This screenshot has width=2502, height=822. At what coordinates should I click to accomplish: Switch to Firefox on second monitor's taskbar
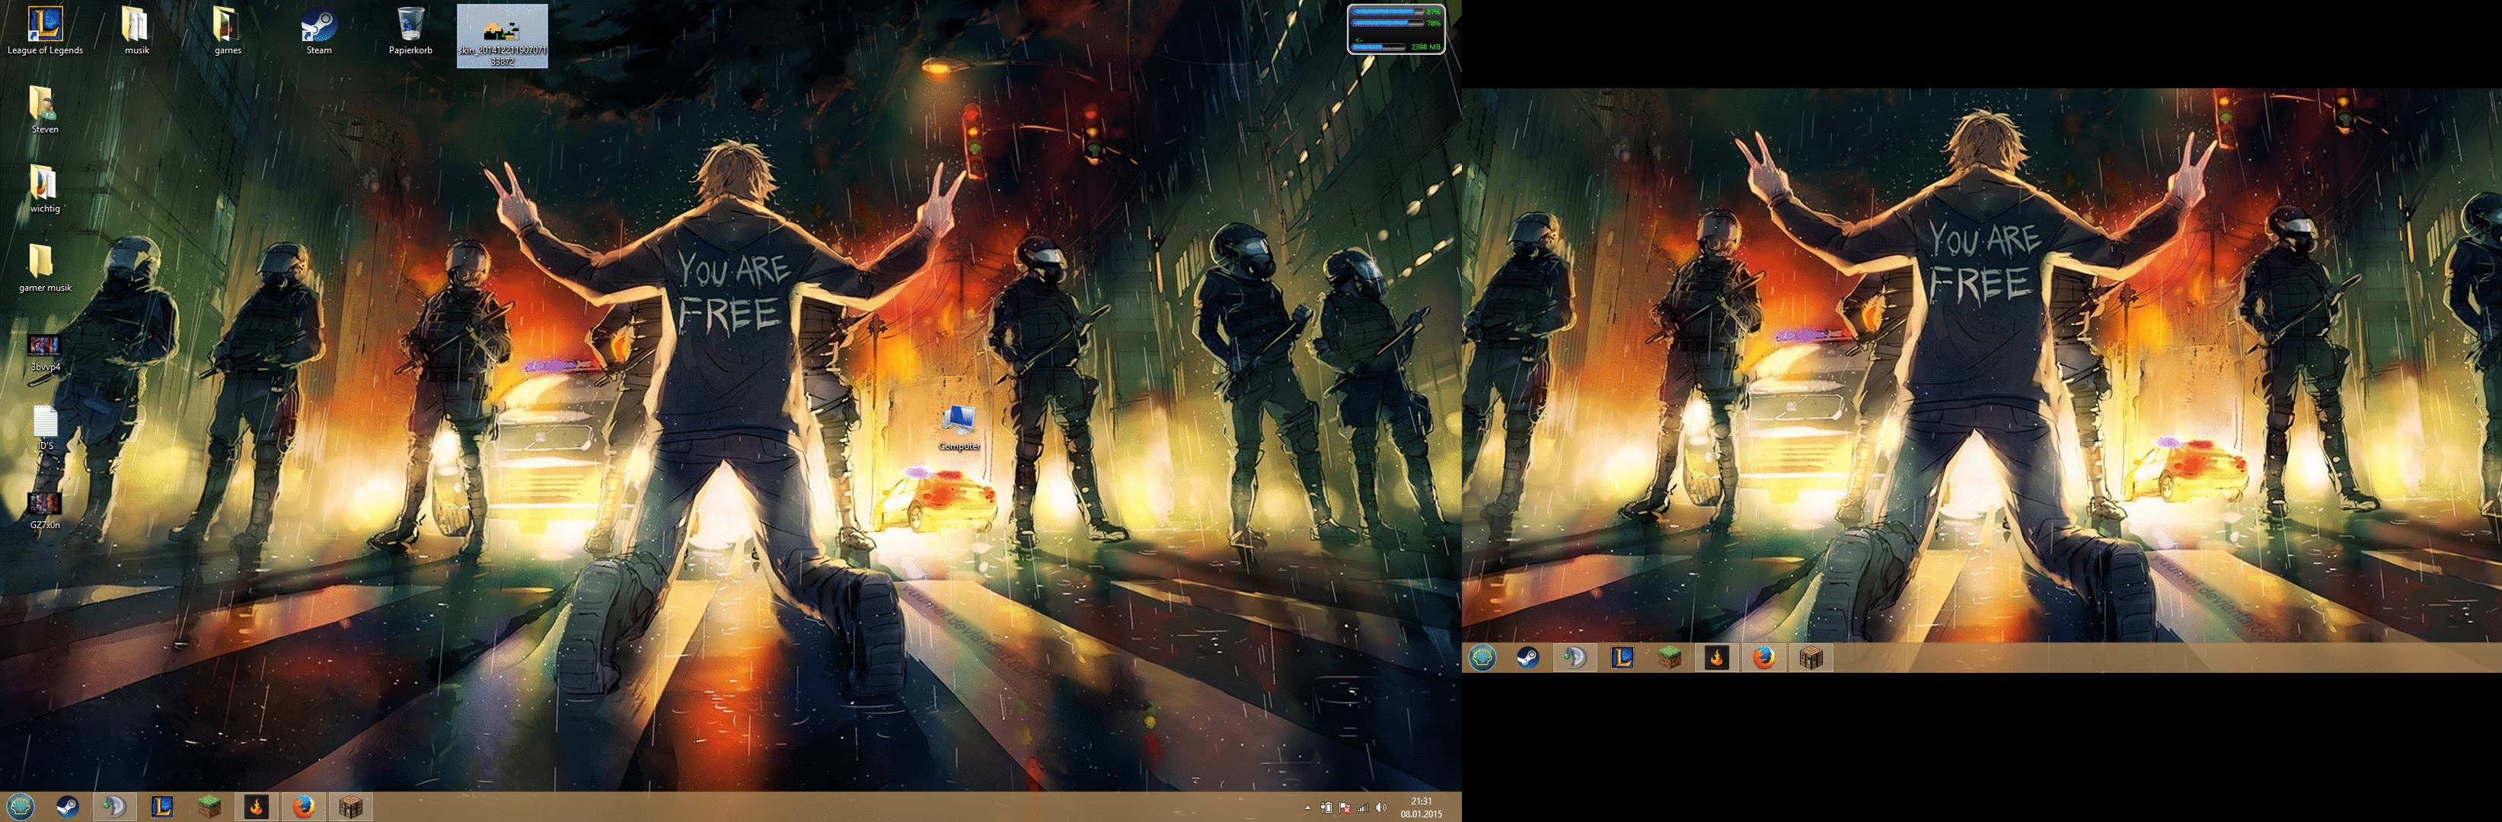(x=1764, y=658)
